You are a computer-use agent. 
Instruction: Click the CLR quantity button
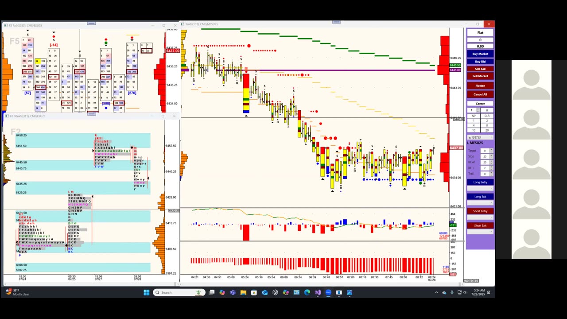pyautogui.click(x=487, y=116)
